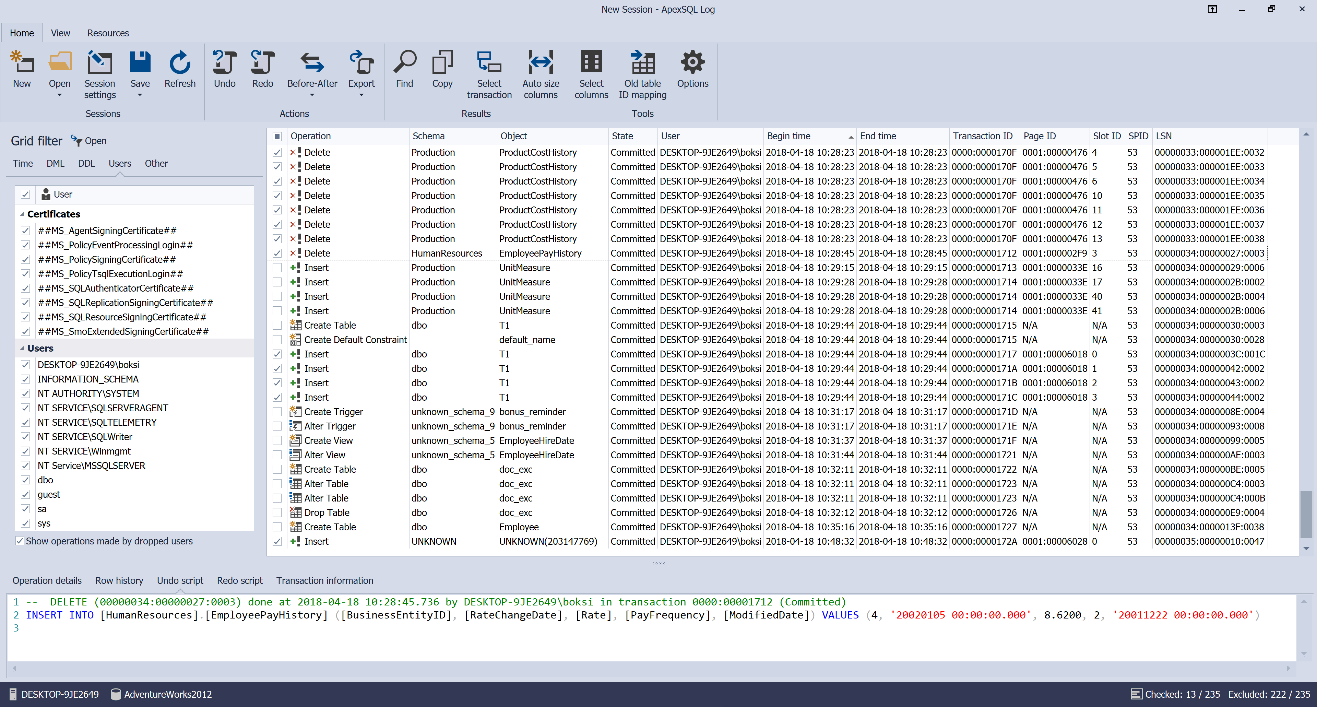Select the Alter Trigger bonus_reminder row
Viewport: 1317px width, 707px height.
coord(767,426)
